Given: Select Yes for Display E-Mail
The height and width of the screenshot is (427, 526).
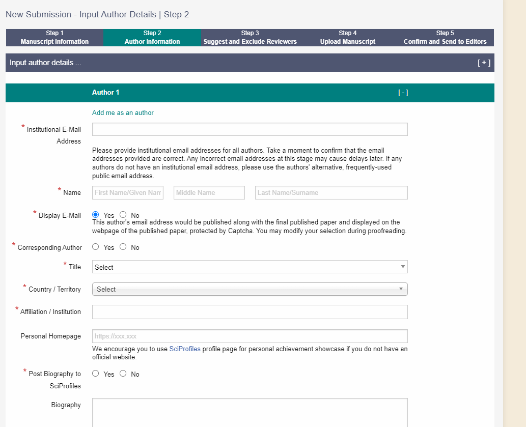Looking at the screenshot, I should [x=96, y=215].
